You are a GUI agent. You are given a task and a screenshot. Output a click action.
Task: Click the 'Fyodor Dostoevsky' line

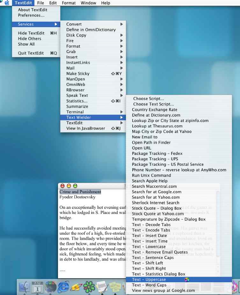click(x=77, y=197)
